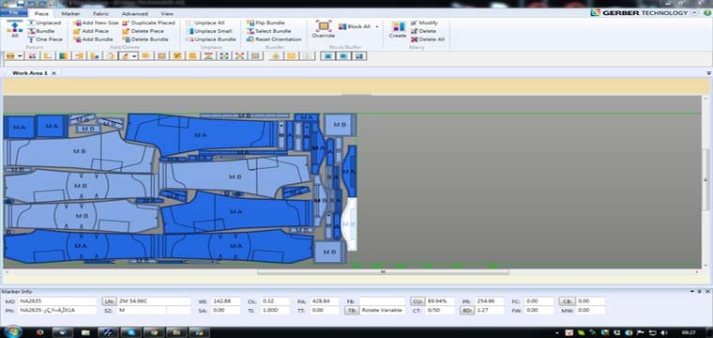Expand the Block All dropdown arrow

click(377, 27)
